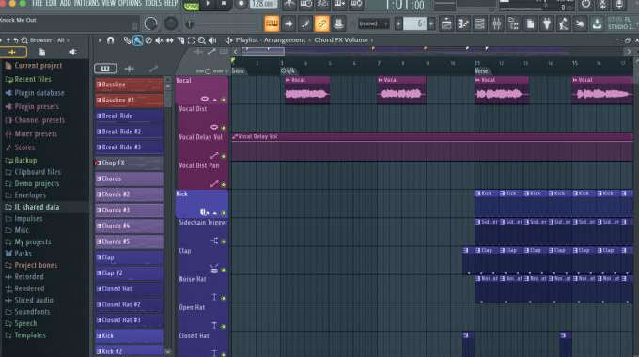Adjust the master volume knob
639x357 pixels.
pyautogui.click(x=150, y=24)
